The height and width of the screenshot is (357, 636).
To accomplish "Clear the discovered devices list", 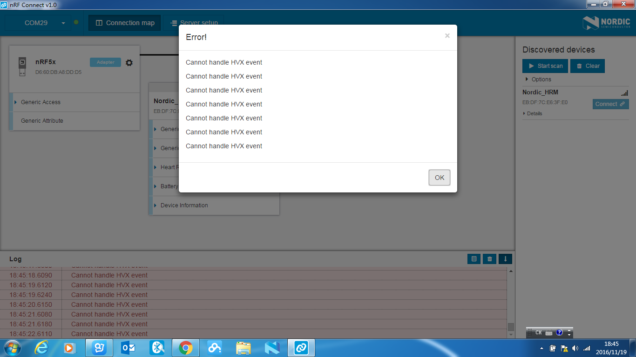I will point(588,66).
